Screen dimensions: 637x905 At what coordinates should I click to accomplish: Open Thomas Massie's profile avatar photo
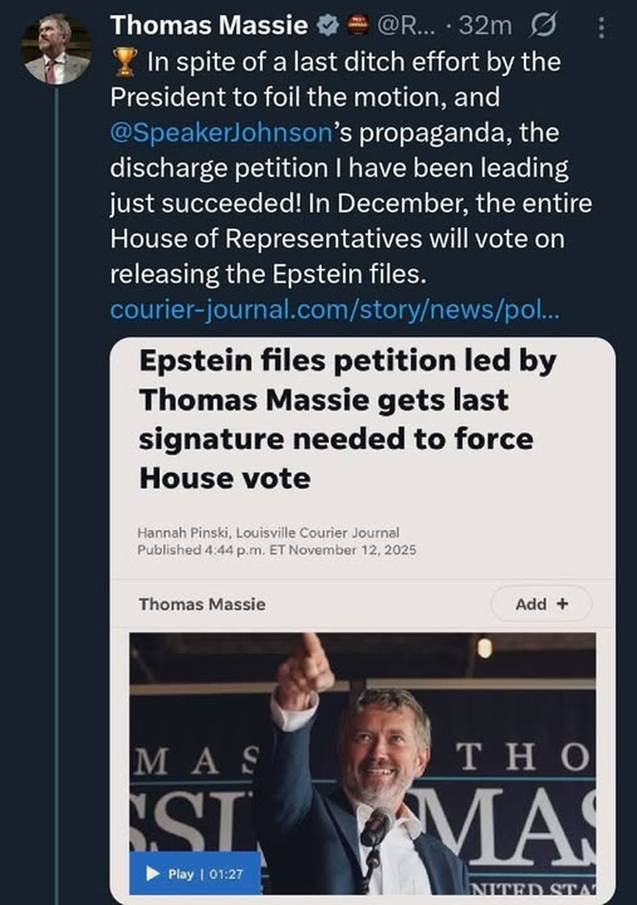coord(55,49)
